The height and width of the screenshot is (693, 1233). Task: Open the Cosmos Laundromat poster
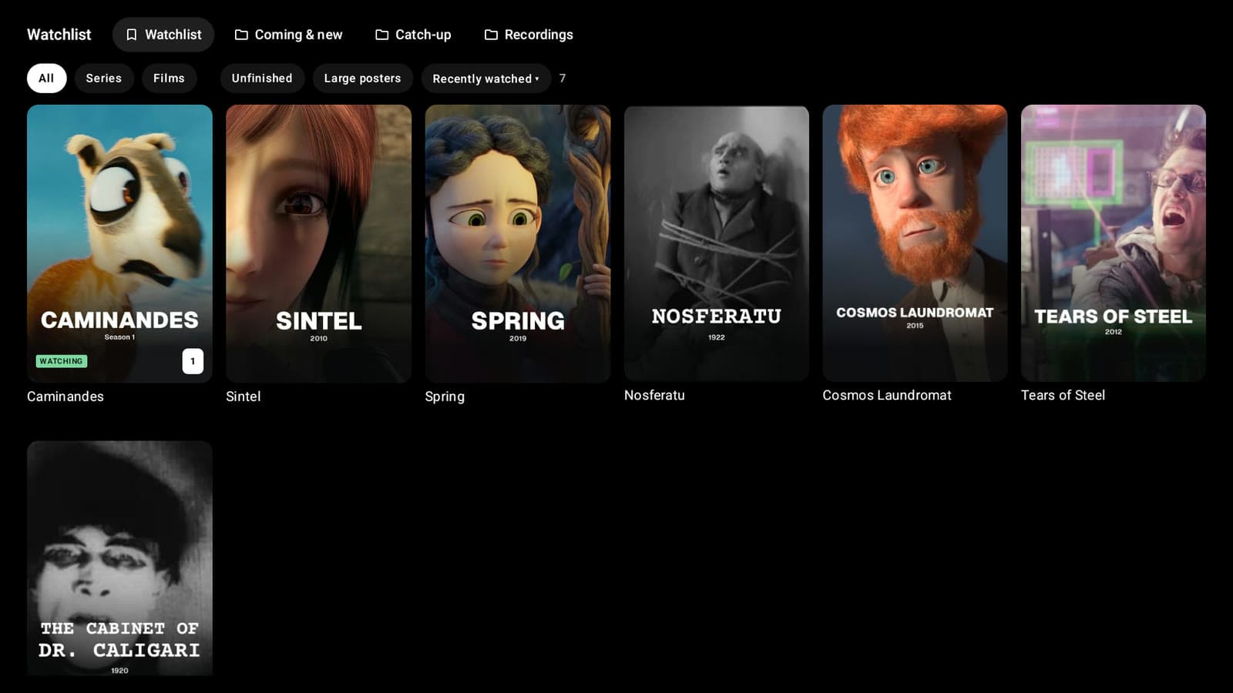click(915, 243)
